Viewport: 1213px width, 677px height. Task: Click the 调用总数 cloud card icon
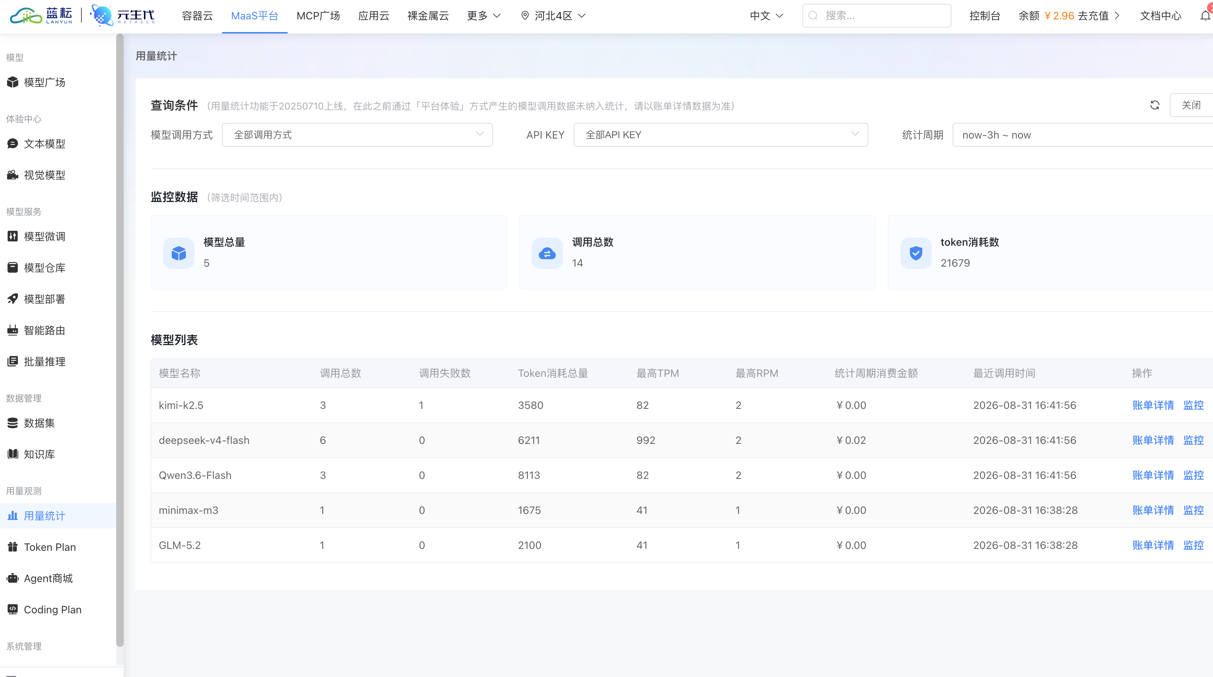click(547, 253)
